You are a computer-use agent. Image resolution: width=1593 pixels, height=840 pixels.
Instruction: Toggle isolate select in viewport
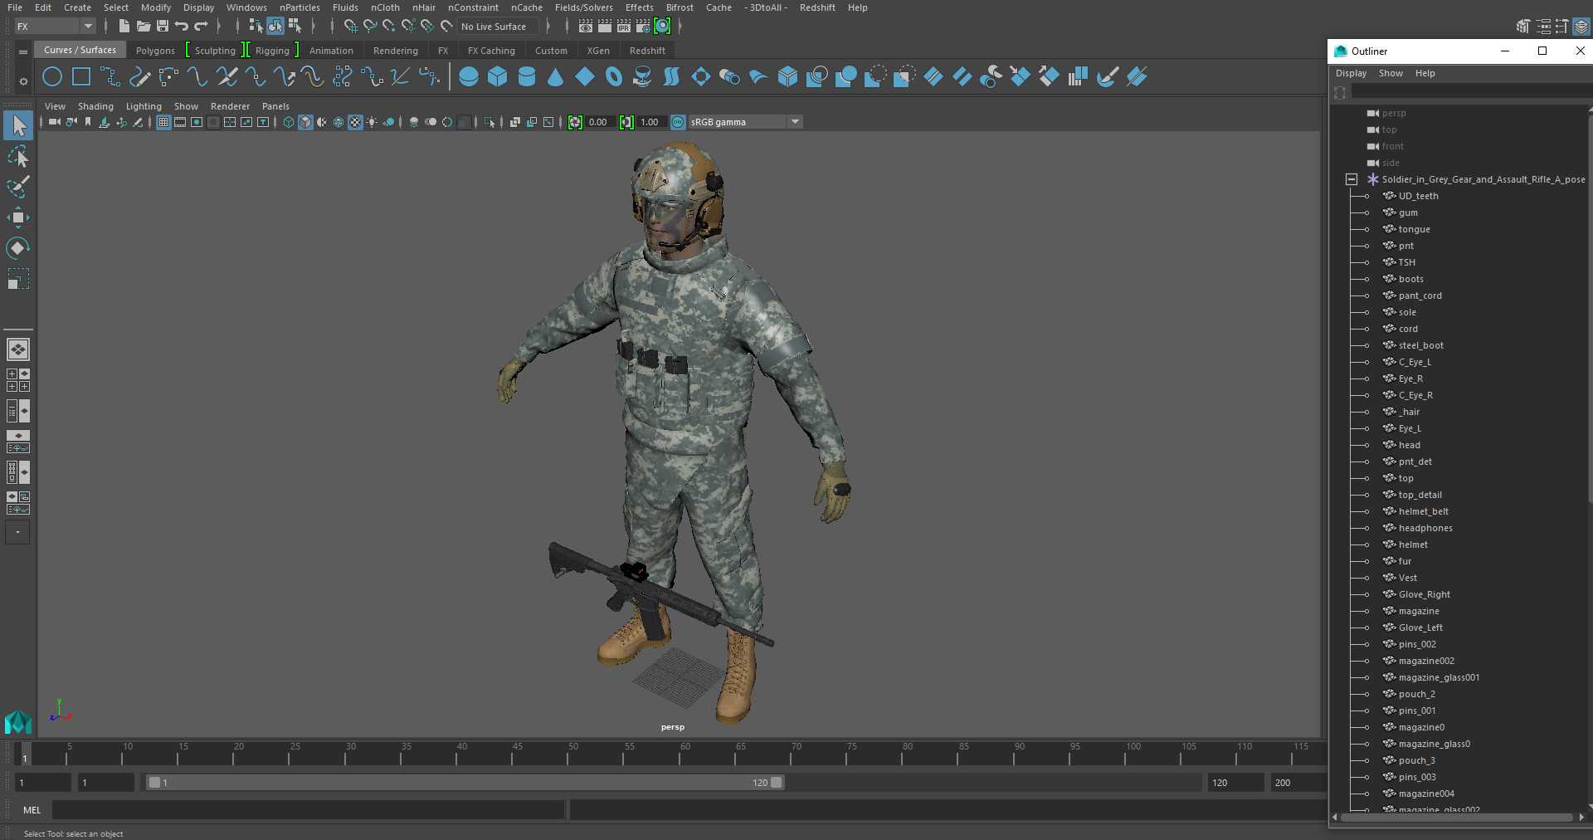tap(490, 122)
